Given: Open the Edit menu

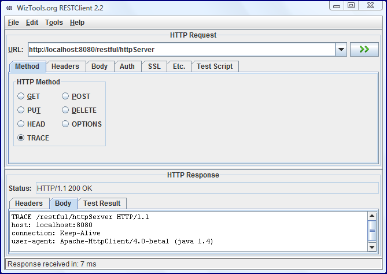Looking at the screenshot, I should pyautogui.click(x=32, y=23).
